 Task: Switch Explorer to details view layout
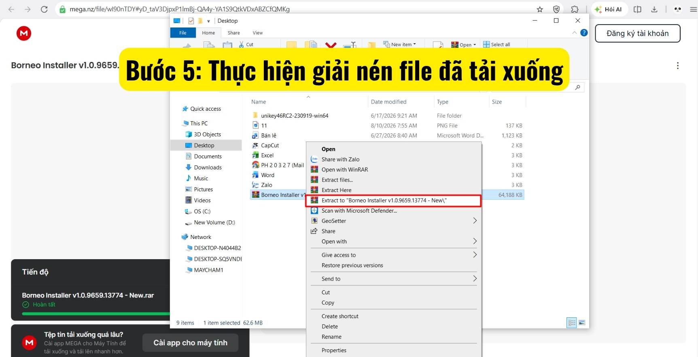(571, 323)
